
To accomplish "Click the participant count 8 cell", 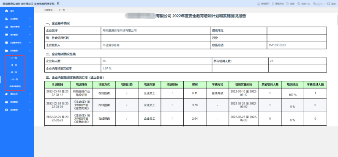I will 270,119.
